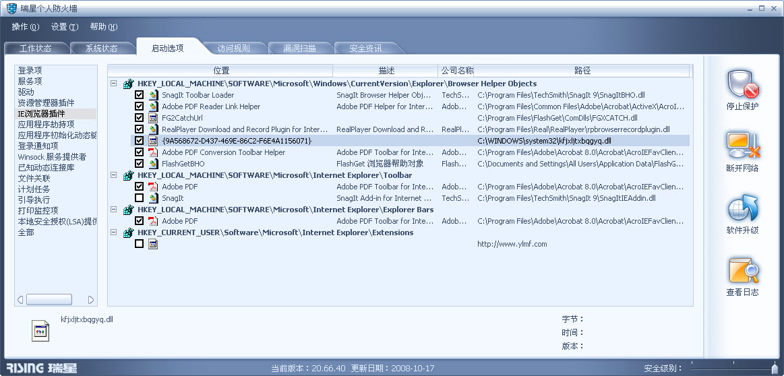Viewport: 784px width, 376px height.
Task: Adjust the 安全级别 security level slider
Action: [774, 369]
